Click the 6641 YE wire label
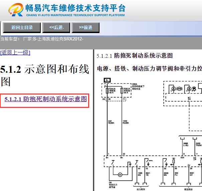This screenshot has width=202, height=191. 148,174
